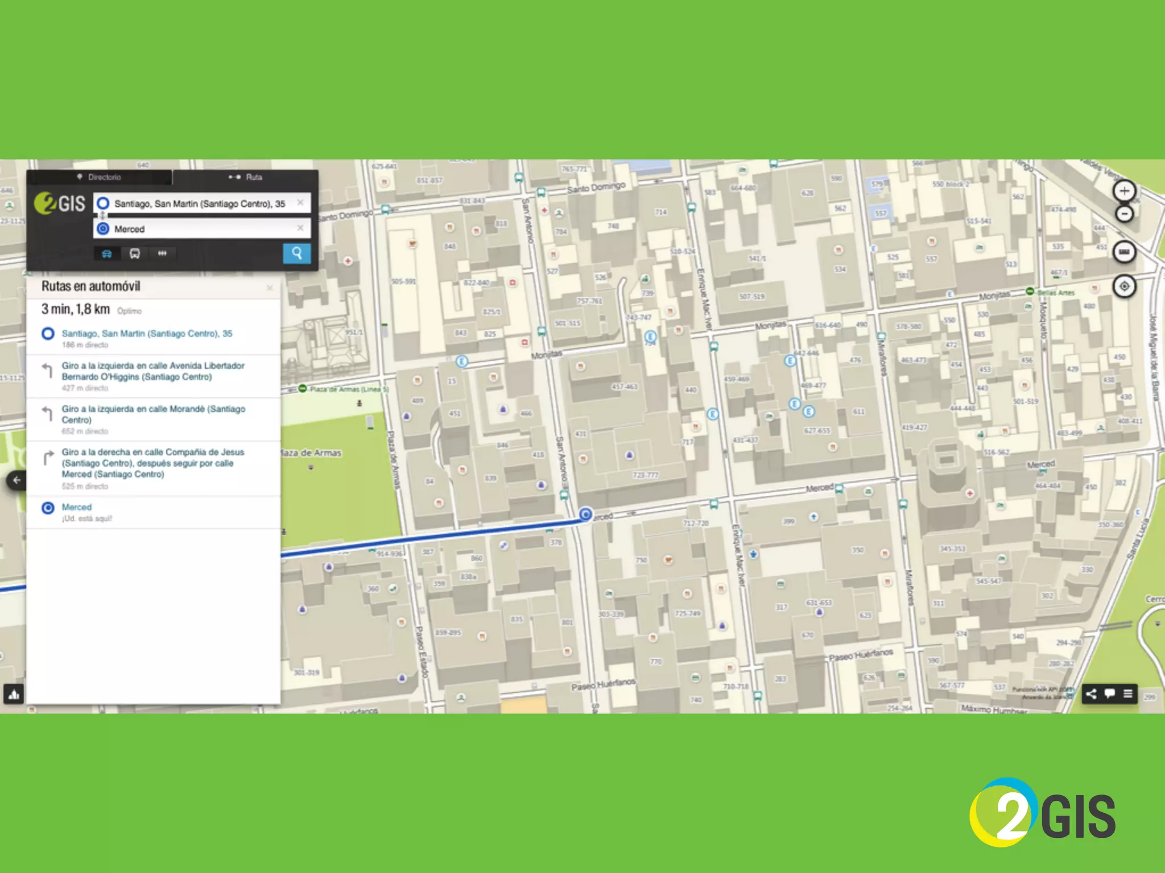
Task: Center map on my location
Action: 1124,286
